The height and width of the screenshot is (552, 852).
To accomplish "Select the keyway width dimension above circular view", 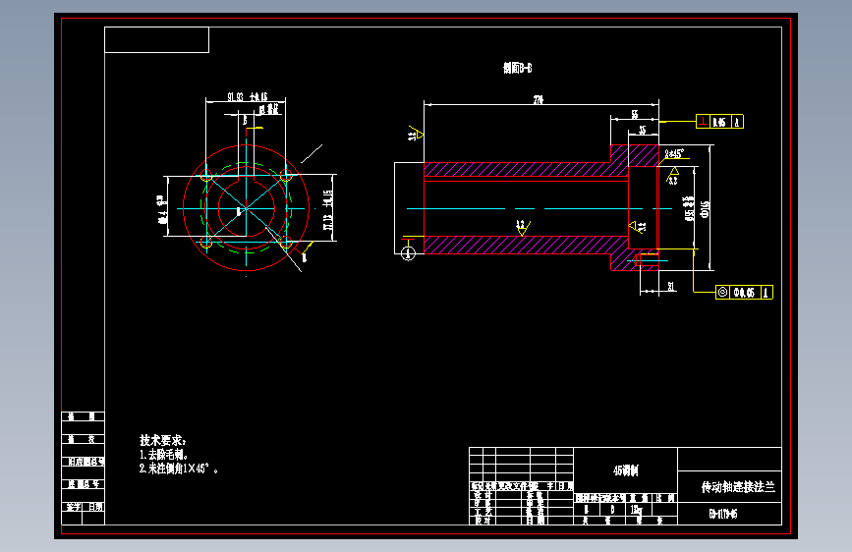I will click(x=269, y=109).
